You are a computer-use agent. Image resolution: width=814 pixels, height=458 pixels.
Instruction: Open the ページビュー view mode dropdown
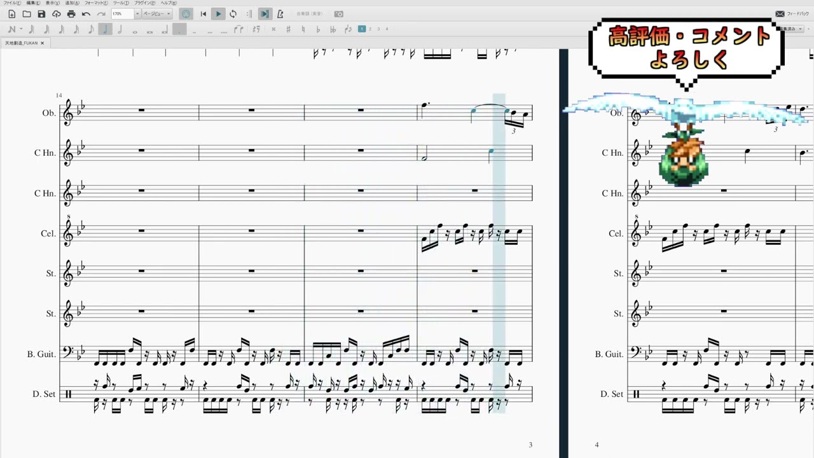156,14
